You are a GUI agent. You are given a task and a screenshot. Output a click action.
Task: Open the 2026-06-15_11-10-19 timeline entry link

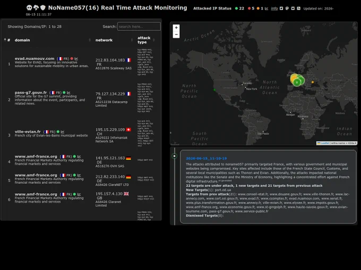207,158
